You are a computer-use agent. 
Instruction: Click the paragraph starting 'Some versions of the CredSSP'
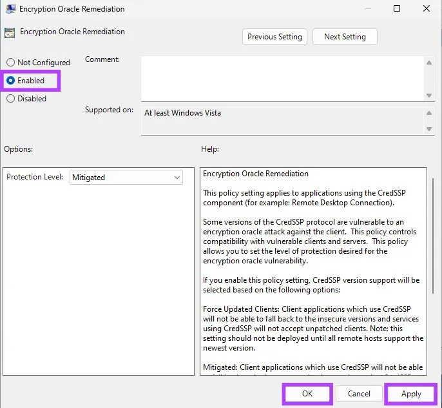tap(309, 241)
